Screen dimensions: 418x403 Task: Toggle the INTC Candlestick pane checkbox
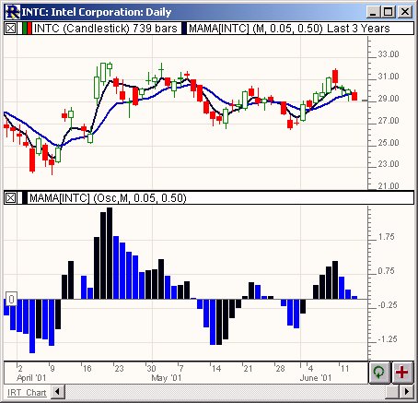coord(11,29)
